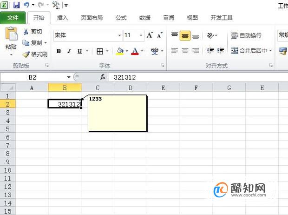This screenshot has height=215, width=288.
Task: Click the Paste (粘贴) clipboard icon
Action: (11, 34)
